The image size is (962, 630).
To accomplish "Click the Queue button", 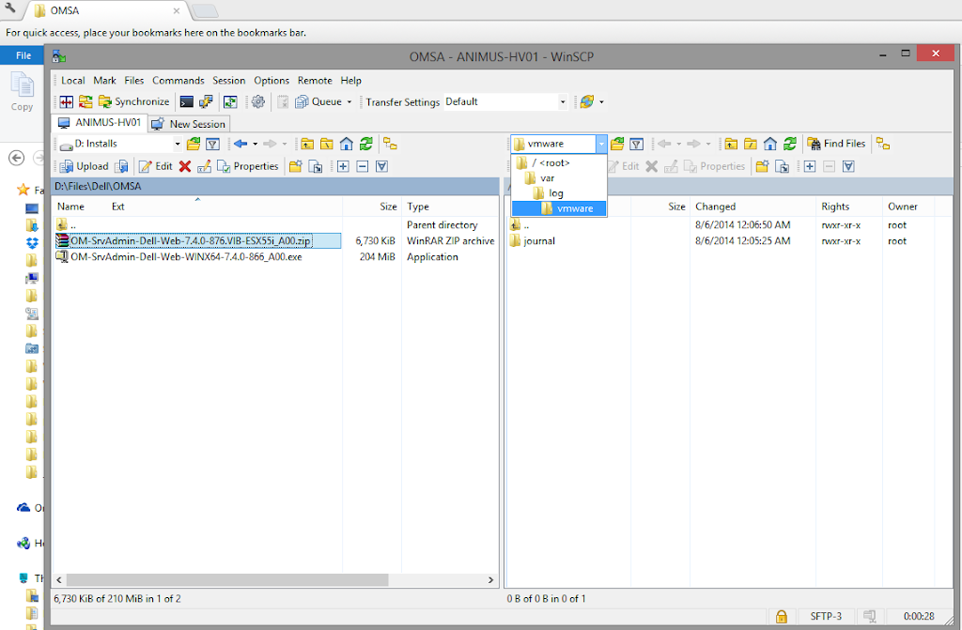I will click(318, 101).
